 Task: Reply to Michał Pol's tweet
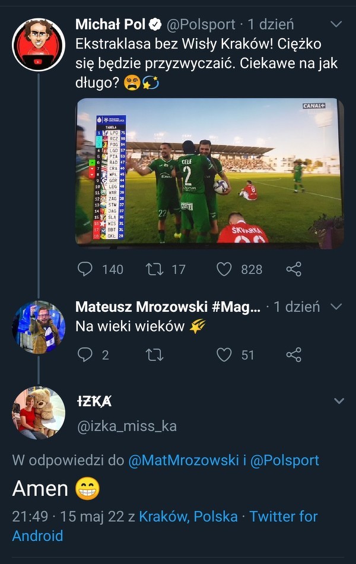tap(86, 269)
